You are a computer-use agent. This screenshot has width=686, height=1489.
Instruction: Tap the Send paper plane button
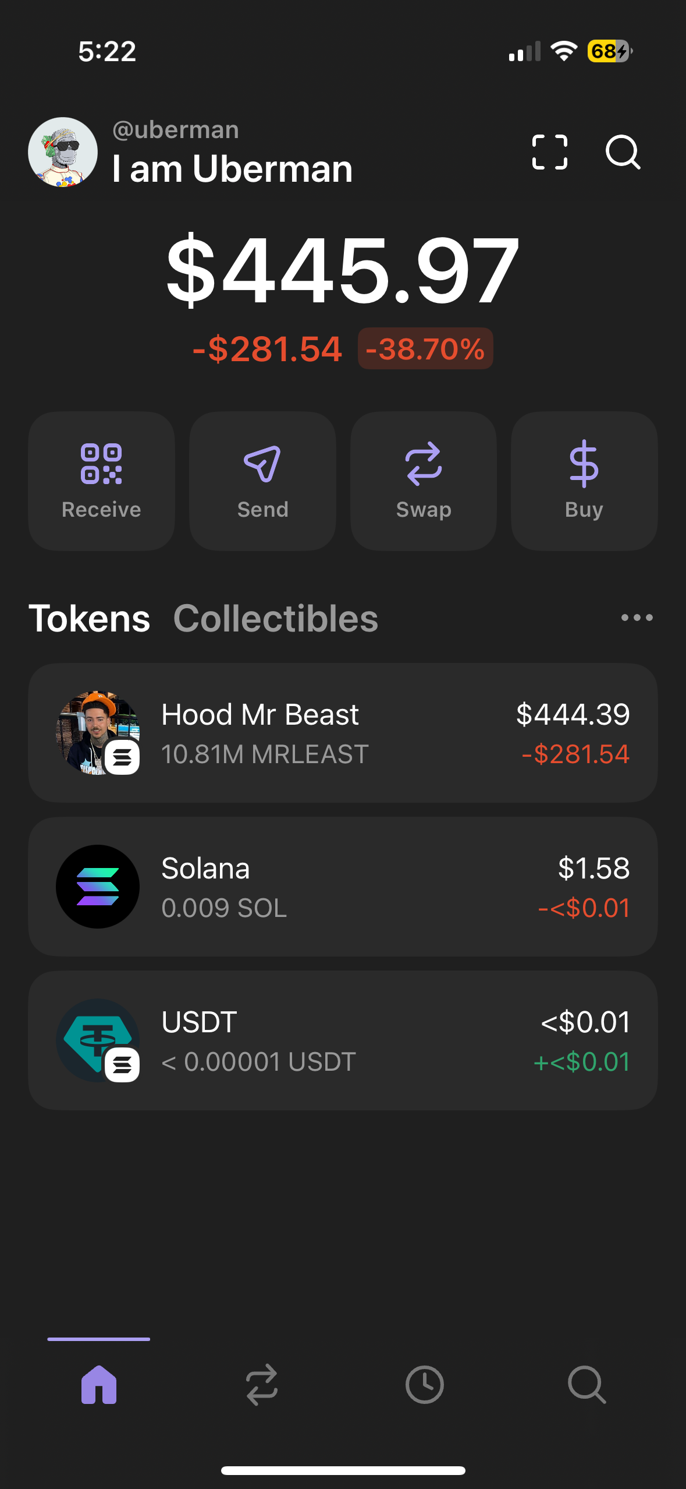click(x=262, y=481)
